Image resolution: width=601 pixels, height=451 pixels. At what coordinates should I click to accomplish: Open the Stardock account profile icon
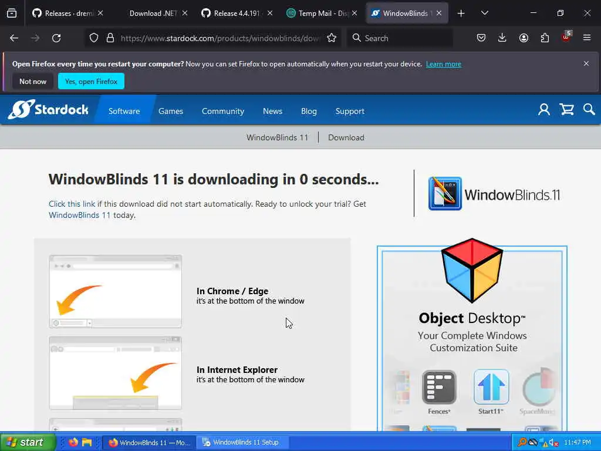pyautogui.click(x=544, y=110)
